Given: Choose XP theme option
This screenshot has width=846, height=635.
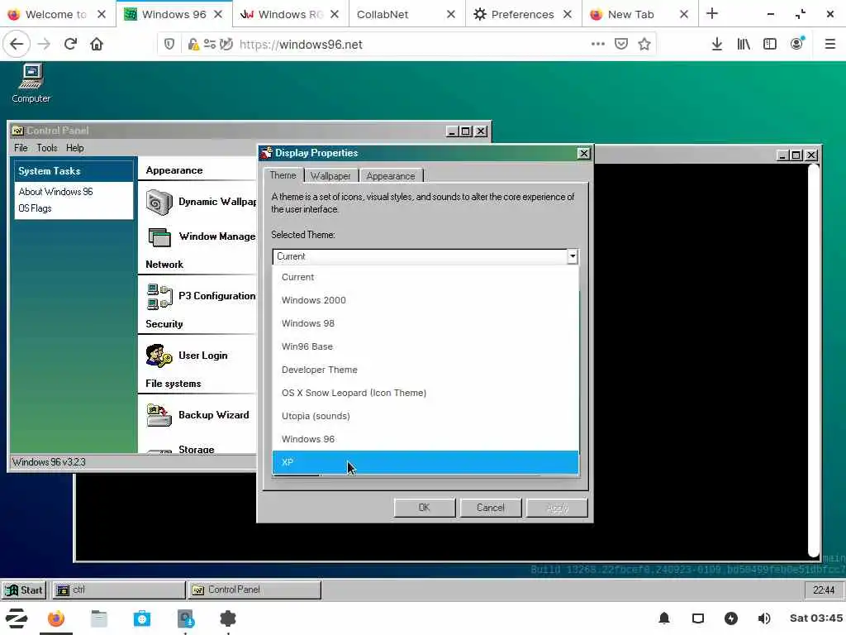Looking at the screenshot, I should coord(425,463).
